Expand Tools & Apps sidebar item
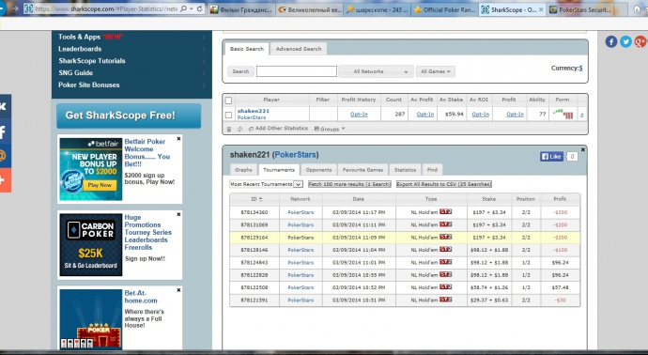This screenshot has width=648, height=355. click(131, 37)
